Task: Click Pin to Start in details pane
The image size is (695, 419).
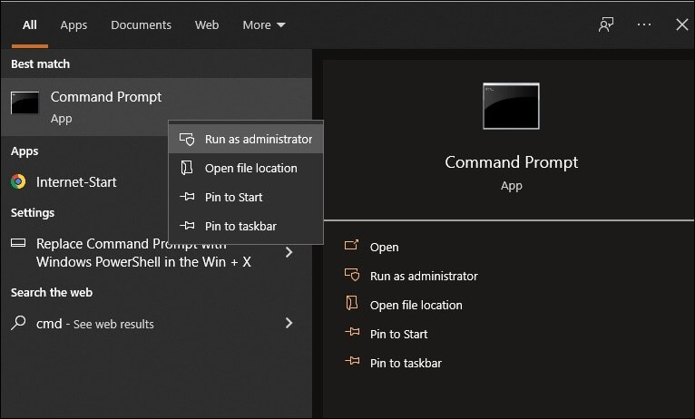Action: click(399, 334)
